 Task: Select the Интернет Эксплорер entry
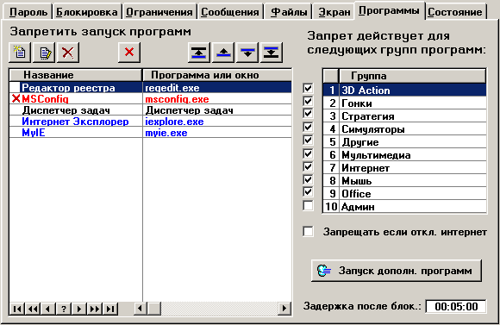[x=75, y=122]
